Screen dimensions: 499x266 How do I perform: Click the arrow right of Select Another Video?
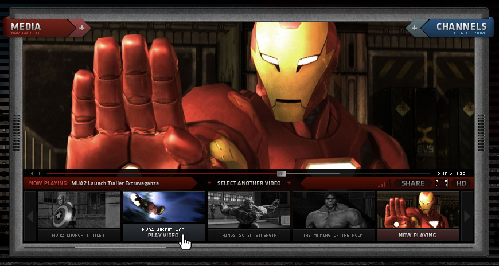click(289, 183)
